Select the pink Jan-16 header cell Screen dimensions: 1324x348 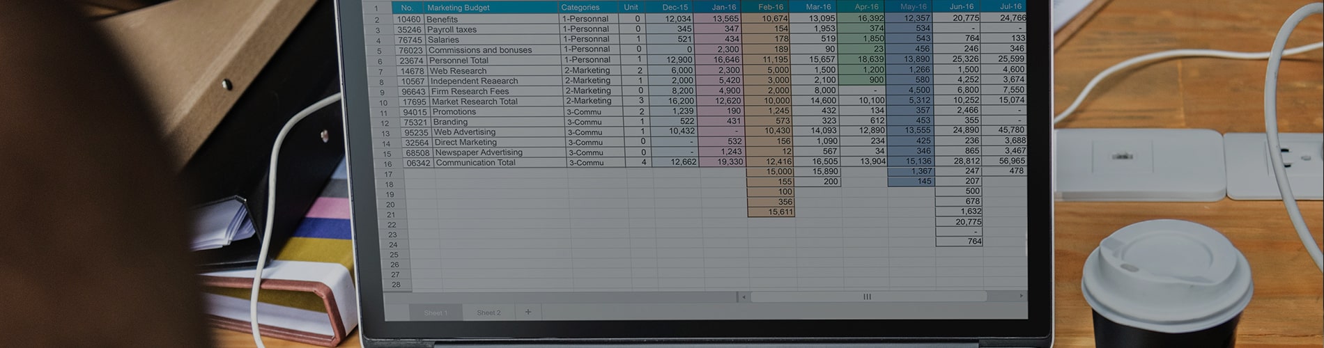pos(723,8)
